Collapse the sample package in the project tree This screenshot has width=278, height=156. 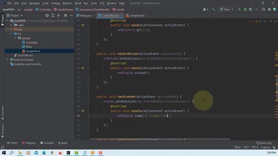15,38
